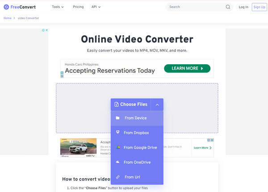268x192 pixels.
Task: Click the Log In link
Action: [x=243, y=7]
